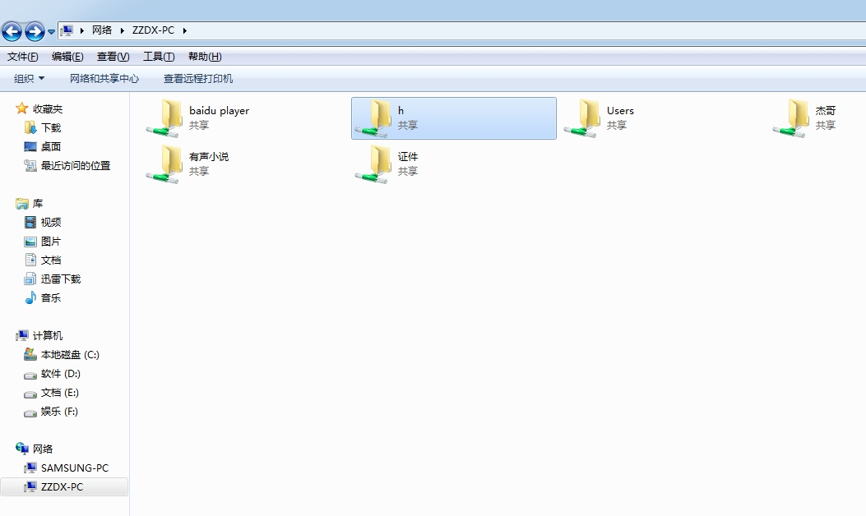Open SAMSUNG-PC network computer
866x516 pixels.
tap(75, 468)
